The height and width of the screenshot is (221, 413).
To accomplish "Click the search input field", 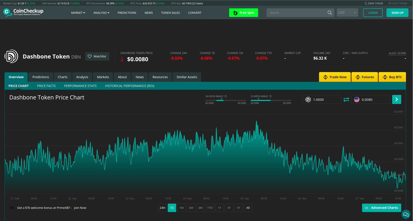I will click(296, 13).
